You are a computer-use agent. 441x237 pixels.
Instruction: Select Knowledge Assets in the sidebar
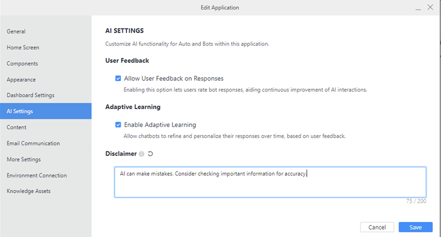point(29,191)
